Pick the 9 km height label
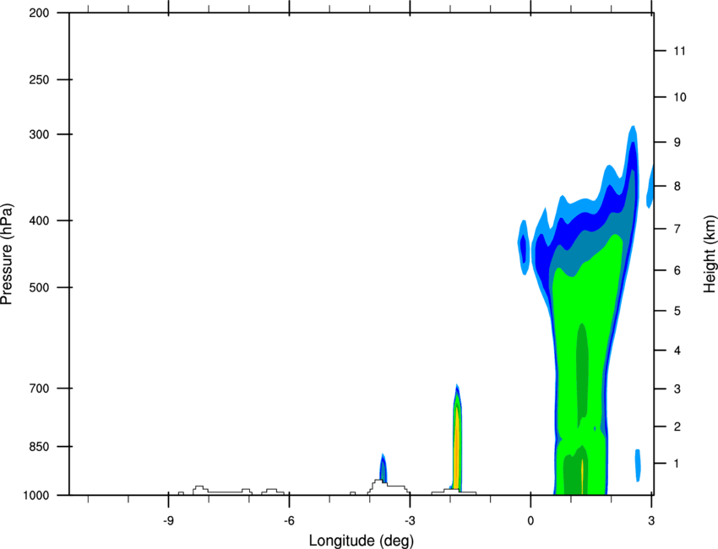Viewport: 718px width, 549px height. tap(677, 143)
